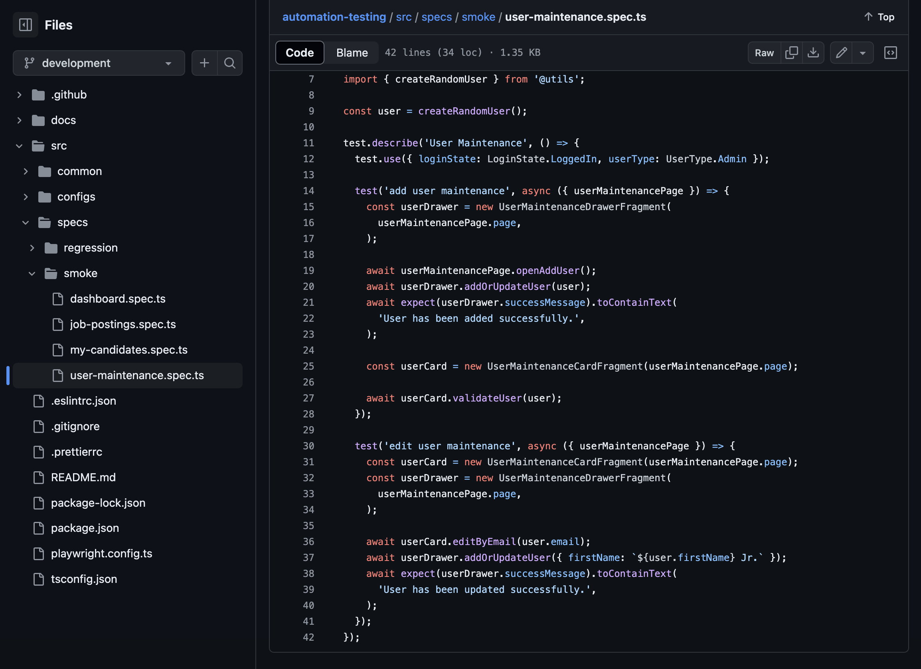
Task: Jump to Top of file
Action: 879,17
